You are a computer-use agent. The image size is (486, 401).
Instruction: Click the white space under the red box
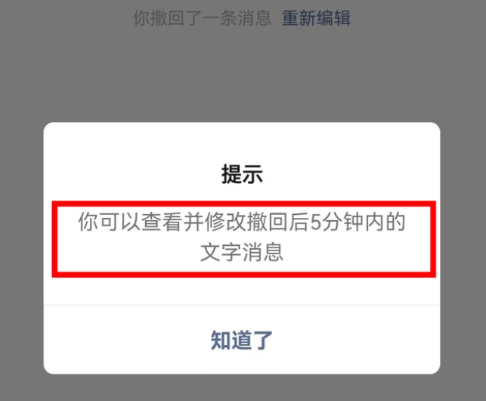pos(242,291)
